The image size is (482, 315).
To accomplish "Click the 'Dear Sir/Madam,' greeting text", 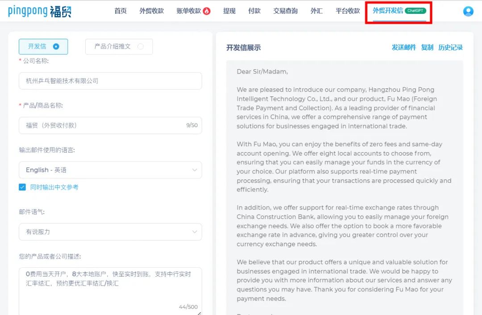I will tap(262, 71).
